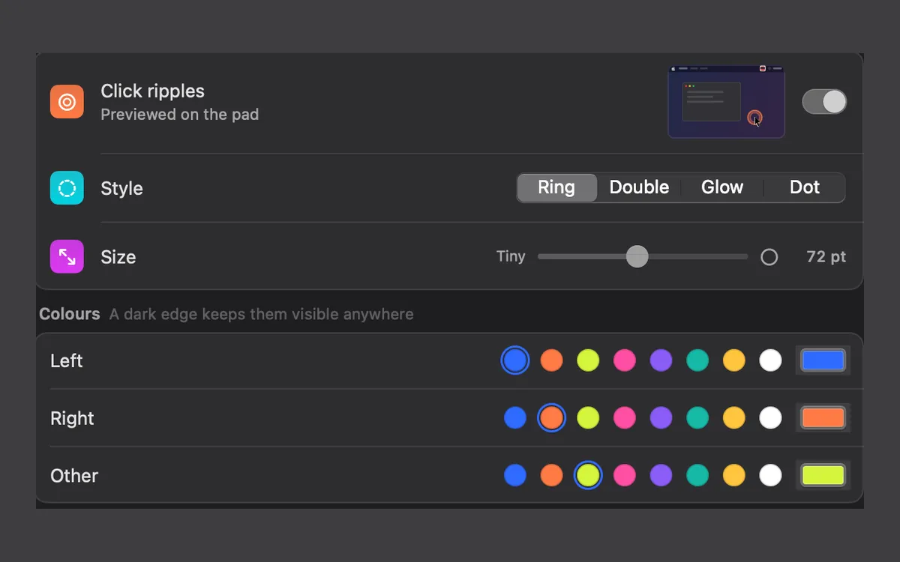This screenshot has height=562, width=900.
Task: Select blue in the Other row
Action: [515, 475]
